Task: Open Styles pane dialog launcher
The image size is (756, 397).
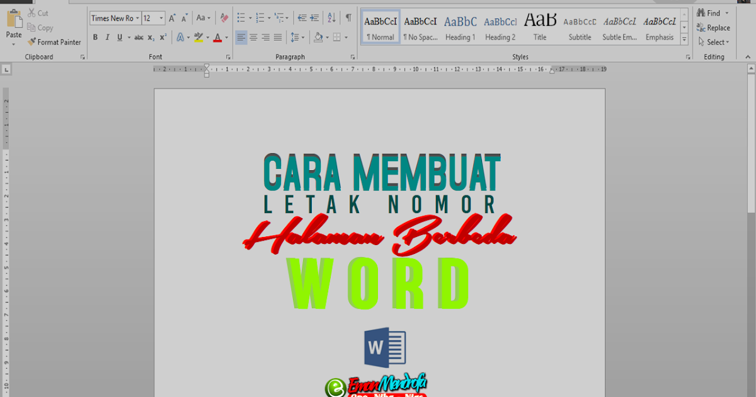Action: click(x=688, y=57)
